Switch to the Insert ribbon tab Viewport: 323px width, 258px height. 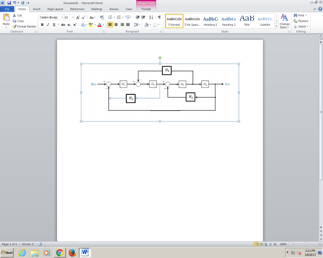[x=37, y=9]
